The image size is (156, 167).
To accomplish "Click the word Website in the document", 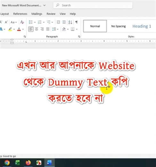I will (117, 66).
